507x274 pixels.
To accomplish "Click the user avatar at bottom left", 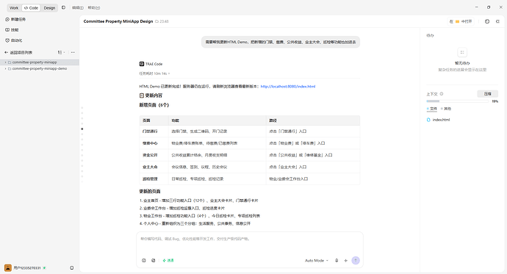I will pyautogui.click(x=8, y=267).
